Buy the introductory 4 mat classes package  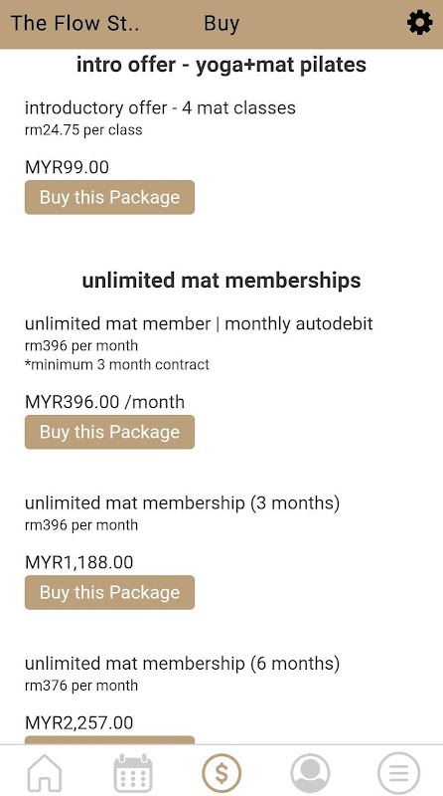tap(109, 197)
